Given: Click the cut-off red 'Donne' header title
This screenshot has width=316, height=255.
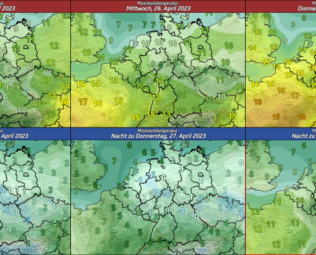Looking at the screenshot, I should [307, 8].
